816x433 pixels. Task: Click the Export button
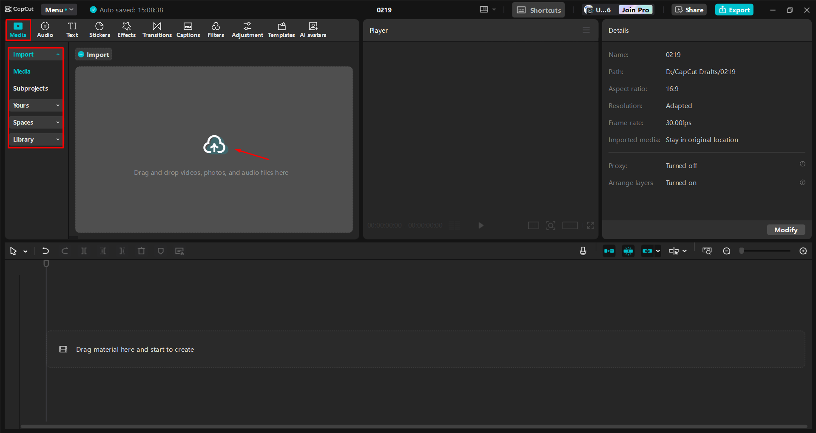(734, 9)
